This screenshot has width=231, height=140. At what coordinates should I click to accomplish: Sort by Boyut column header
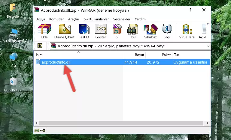[134, 55]
